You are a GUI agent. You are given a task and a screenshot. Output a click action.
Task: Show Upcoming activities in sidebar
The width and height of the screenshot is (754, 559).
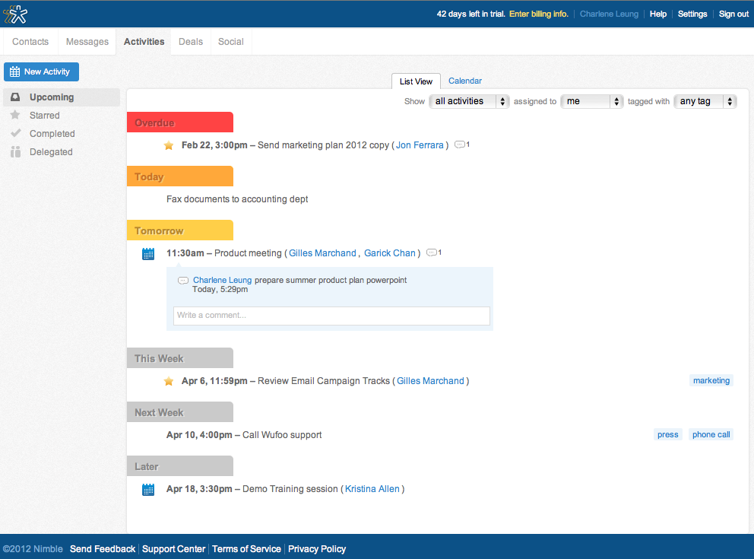click(62, 97)
